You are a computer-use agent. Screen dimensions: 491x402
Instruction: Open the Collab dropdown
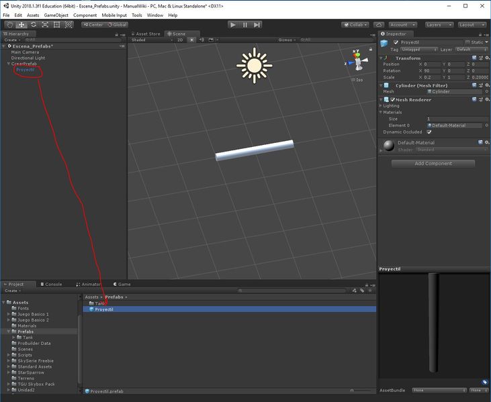tap(355, 25)
